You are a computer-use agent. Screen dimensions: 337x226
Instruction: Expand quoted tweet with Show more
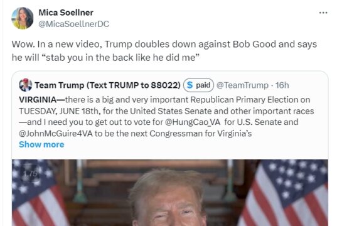41,144
